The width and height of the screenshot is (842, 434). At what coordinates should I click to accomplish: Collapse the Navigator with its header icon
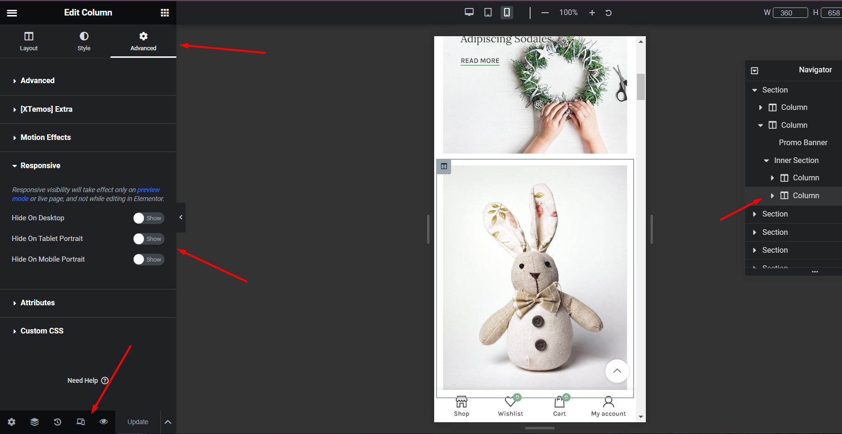point(755,70)
